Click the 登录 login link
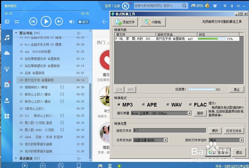Viewport: 249px width, 168px height. click(108, 6)
